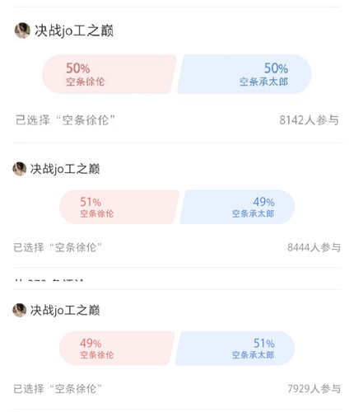
Task: Tap avatar of the poll with 8142 participants
Action: [x=22, y=30]
